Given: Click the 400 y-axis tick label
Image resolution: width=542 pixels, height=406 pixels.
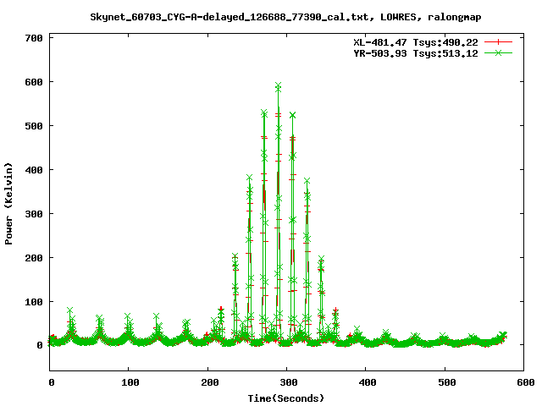Looking at the screenshot, I should click(34, 170).
